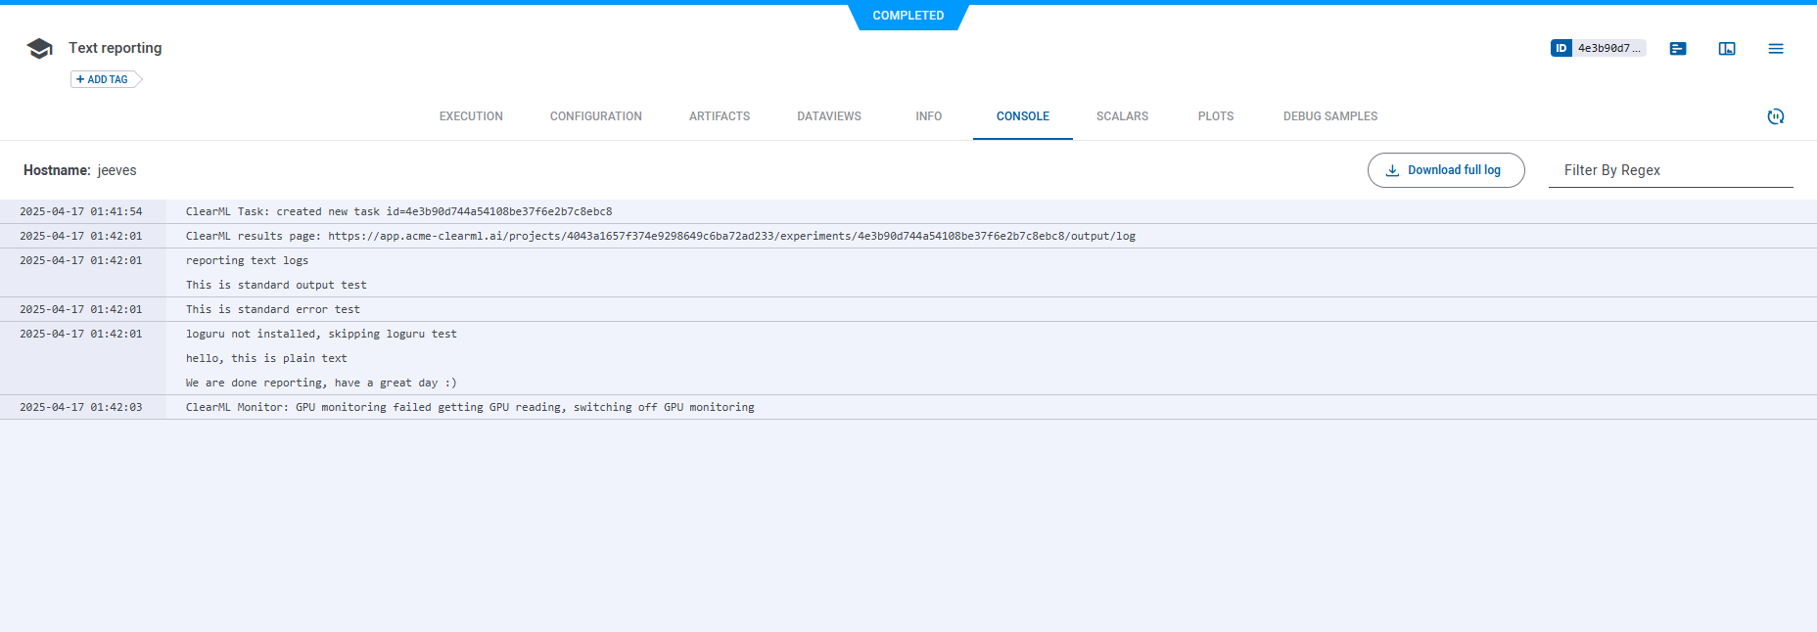1817x632 pixels.
Task: Select the 'reporting text logs' line
Action: click(x=247, y=260)
